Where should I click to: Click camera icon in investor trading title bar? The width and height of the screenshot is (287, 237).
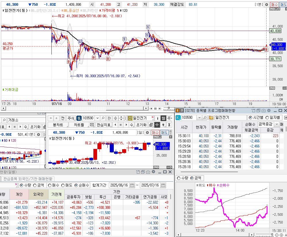pyautogui.click(x=148, y=172)
